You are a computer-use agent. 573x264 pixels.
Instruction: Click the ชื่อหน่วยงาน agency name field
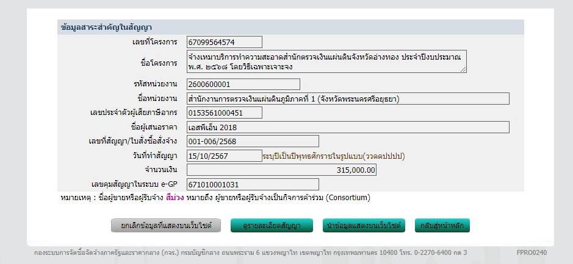click(x=347, y=99)
